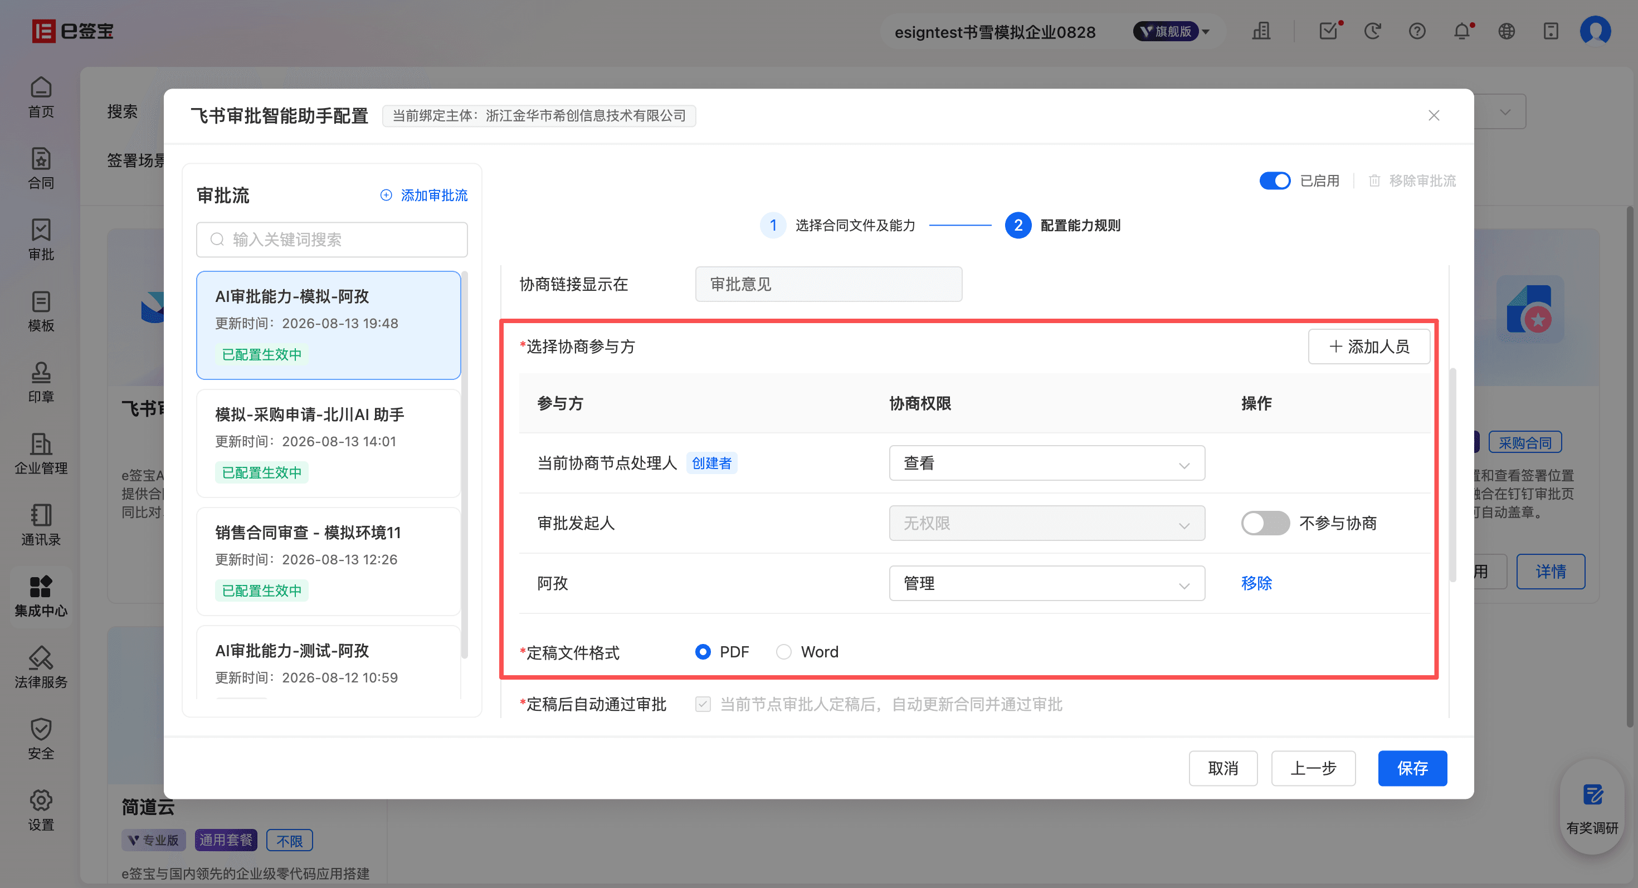Open the 审批 approval sidebar section
Screen dimensions: 1638x888
41,240
